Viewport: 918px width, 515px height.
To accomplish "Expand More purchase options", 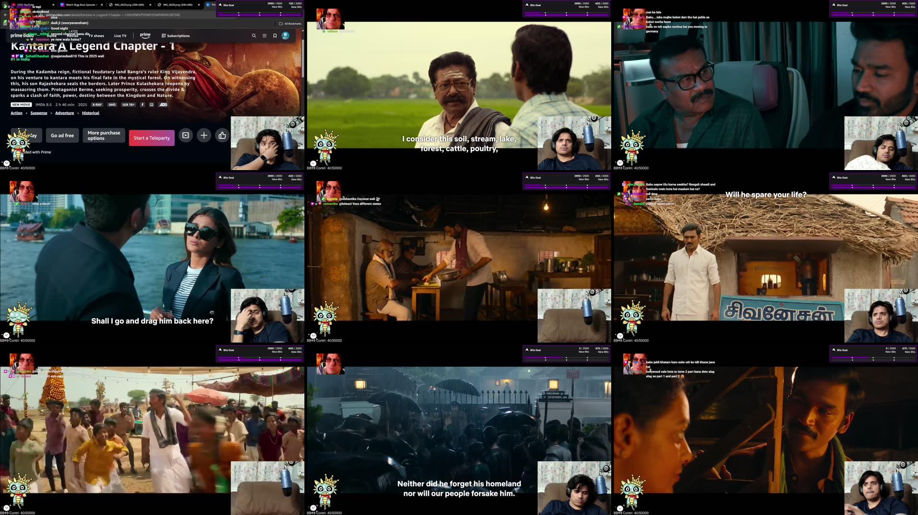I will tap(104, 136).
